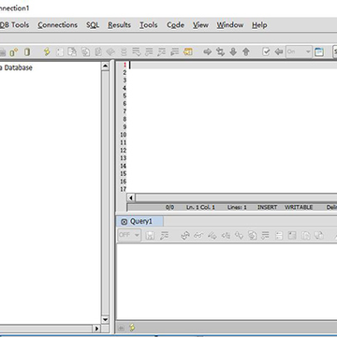Viewport: 337px width, 337px height.
Task: Click the INSERT mode indicator in status bar
Action: tap(267, 207)
